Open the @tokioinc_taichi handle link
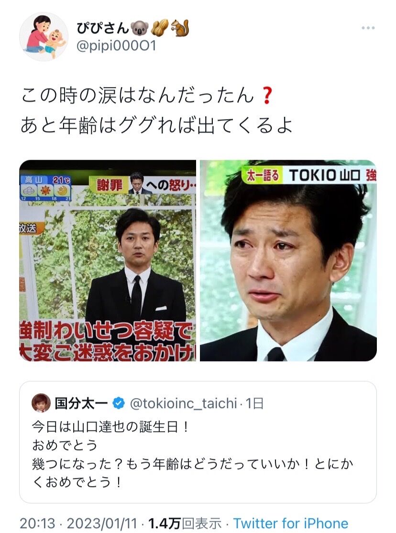396x533 pixels. click(x=184, y=403)
